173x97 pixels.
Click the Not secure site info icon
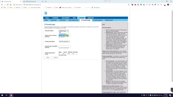click(14, 5)
